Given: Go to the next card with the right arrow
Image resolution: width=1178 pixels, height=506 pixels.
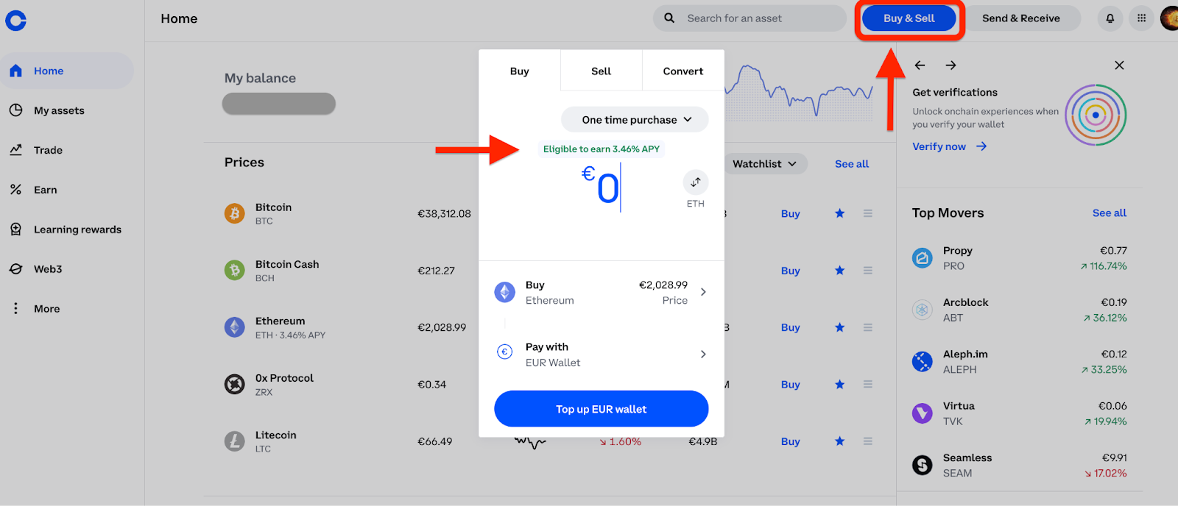Looking at the screenshot, I should pyautogui.click(x=951, y=65).
